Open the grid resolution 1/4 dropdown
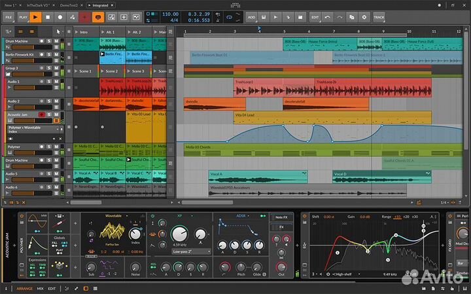This screenshot has height=294, width=471. pyautogui.click(x=445, y=203)
